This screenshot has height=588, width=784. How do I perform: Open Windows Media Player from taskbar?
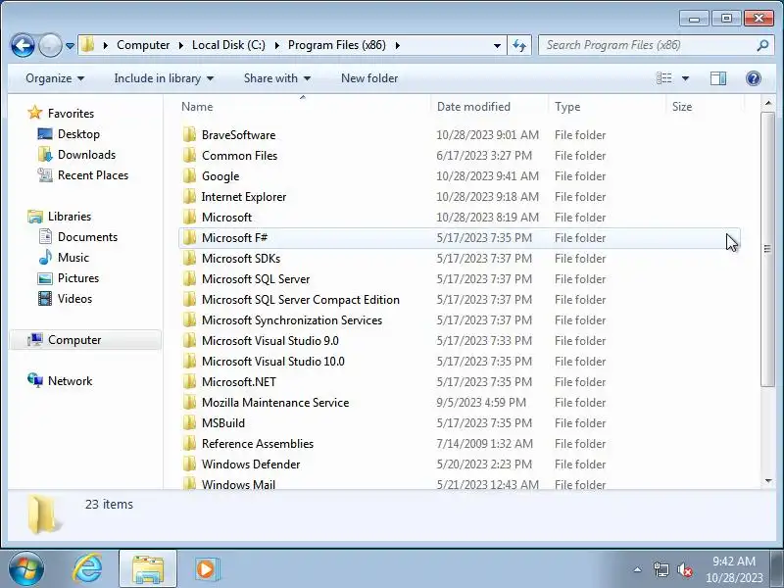[x=206, y=569]
